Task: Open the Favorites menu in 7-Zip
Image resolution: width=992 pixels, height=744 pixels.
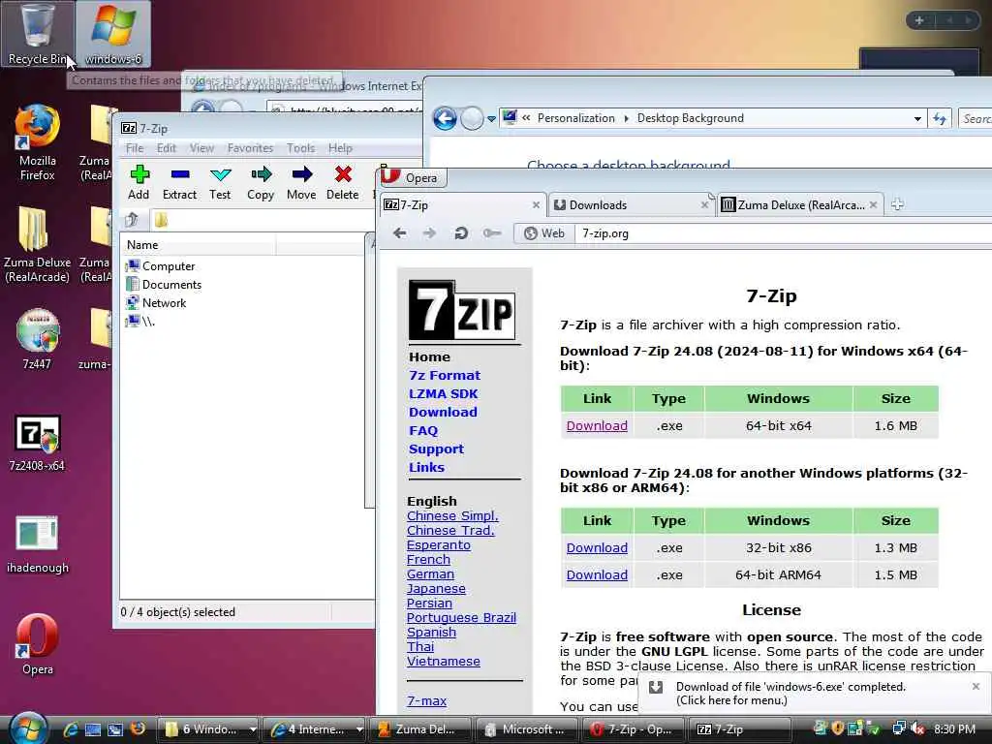Action: (x=250, y=148)
